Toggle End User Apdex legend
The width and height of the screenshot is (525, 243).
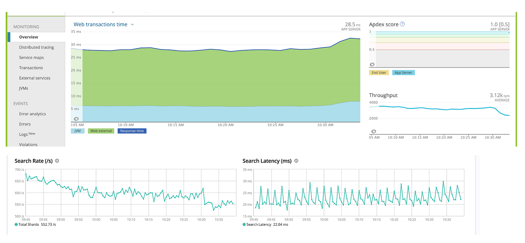tap(379, 73)
